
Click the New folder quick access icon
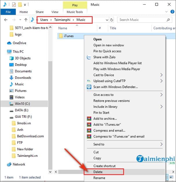pos(20,5)
